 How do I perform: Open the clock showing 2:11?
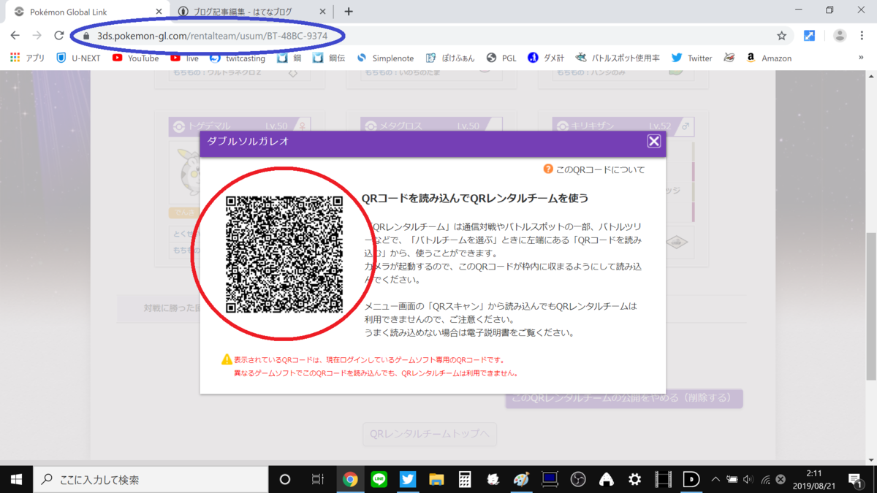(813, 479)
